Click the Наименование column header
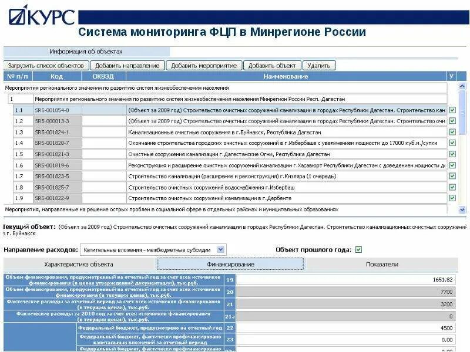The image size is (470, 352). (286, 76)
